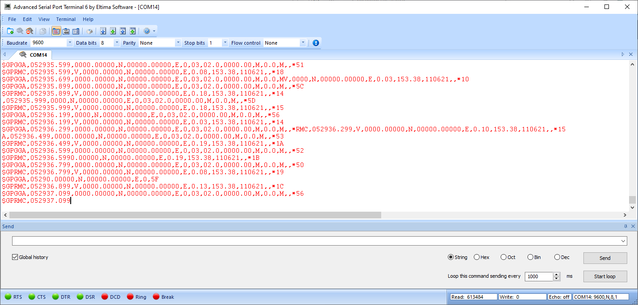Click the disconnect plug icon with red stop

click(29, 31)
